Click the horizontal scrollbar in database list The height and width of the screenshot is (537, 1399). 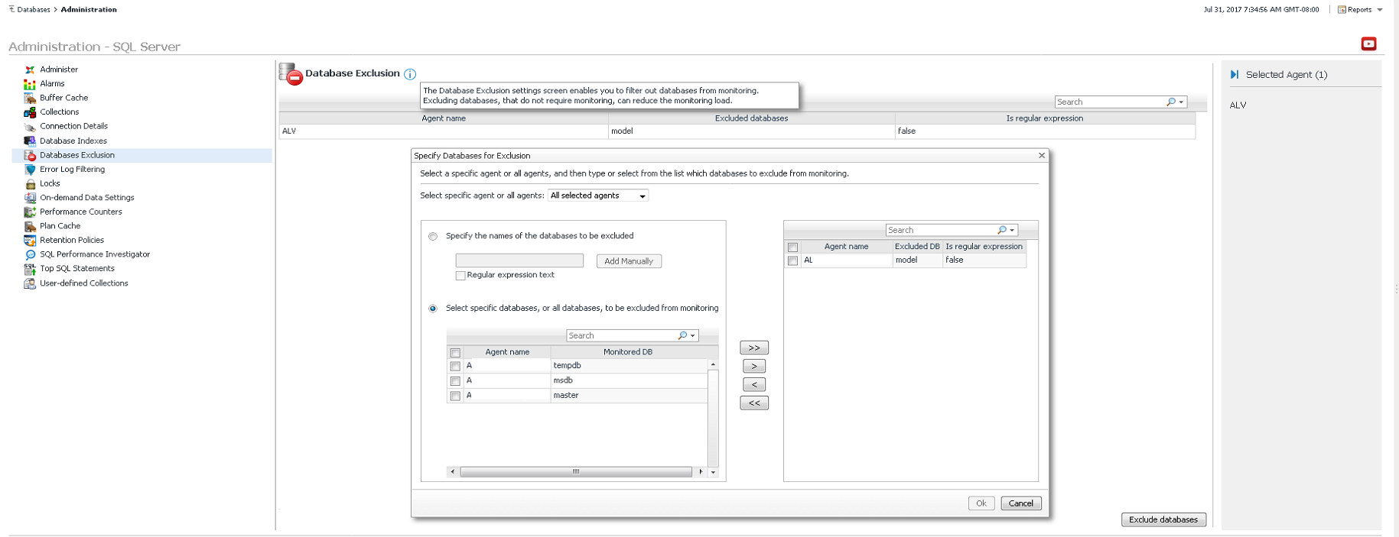(x=575, y=472)
